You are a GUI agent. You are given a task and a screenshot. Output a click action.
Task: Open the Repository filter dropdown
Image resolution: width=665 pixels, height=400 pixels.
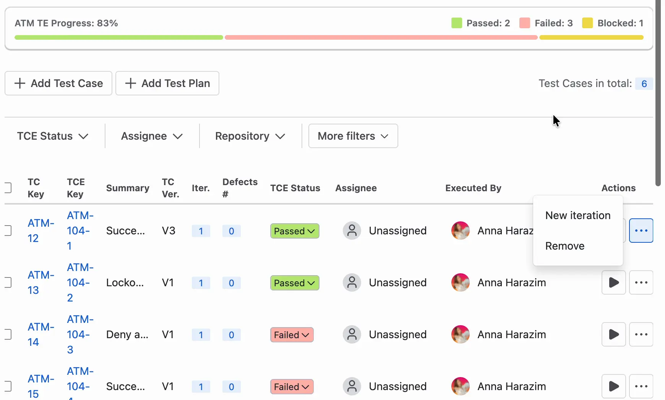click(x=250, y=136)
